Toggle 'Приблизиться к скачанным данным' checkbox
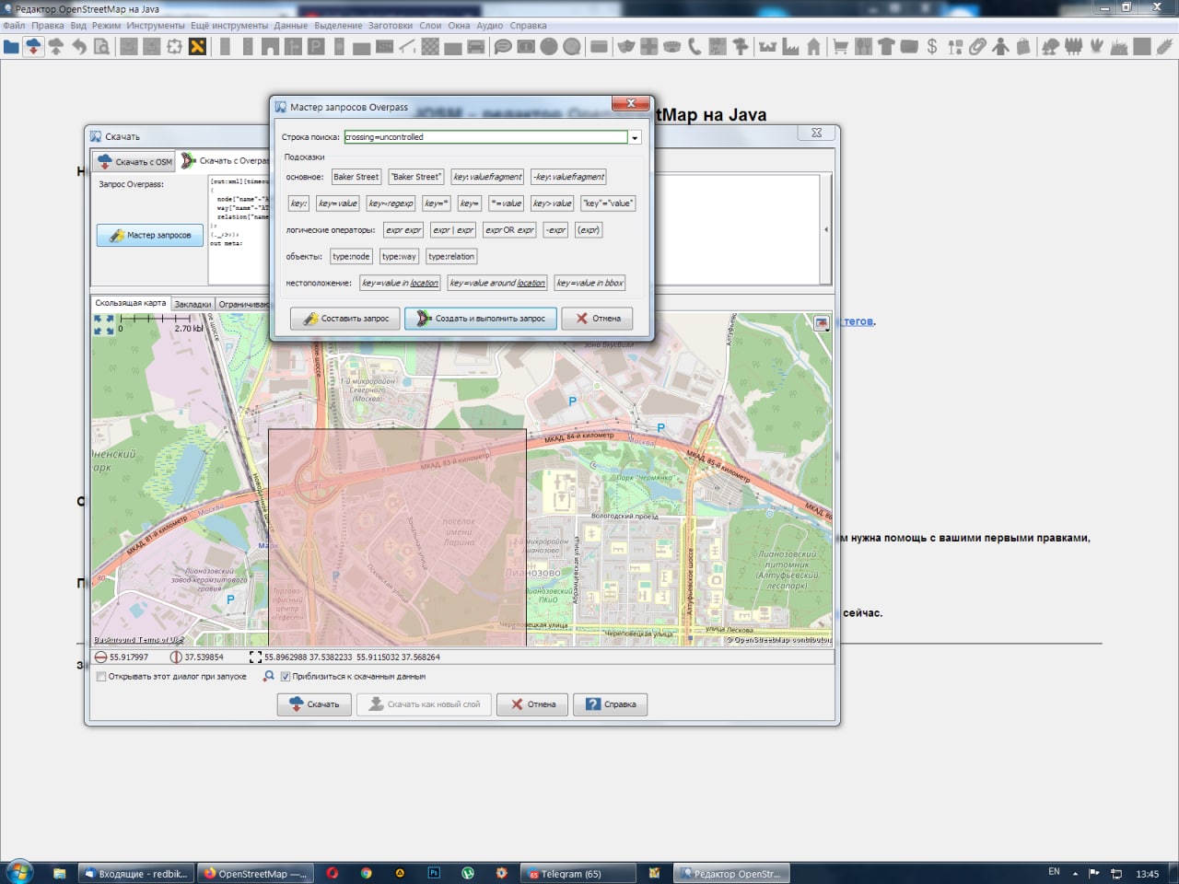The image size is (1179, 884). 286,676
